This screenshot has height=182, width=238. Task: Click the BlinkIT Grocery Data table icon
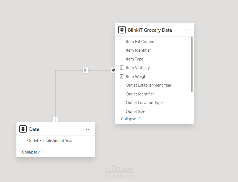122,30
